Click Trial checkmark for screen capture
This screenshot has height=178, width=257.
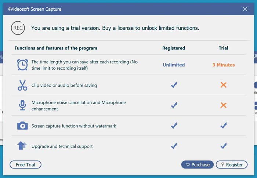(x=223, y=126)
